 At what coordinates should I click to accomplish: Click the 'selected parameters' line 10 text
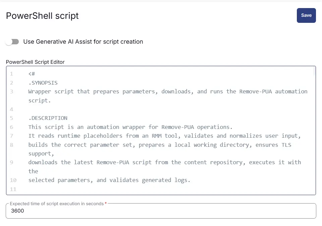(109, 180)
